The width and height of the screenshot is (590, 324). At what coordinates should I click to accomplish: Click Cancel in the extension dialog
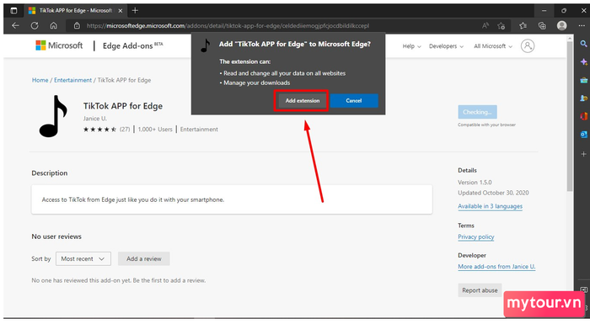pyautogui.click(x=354, y=100)
